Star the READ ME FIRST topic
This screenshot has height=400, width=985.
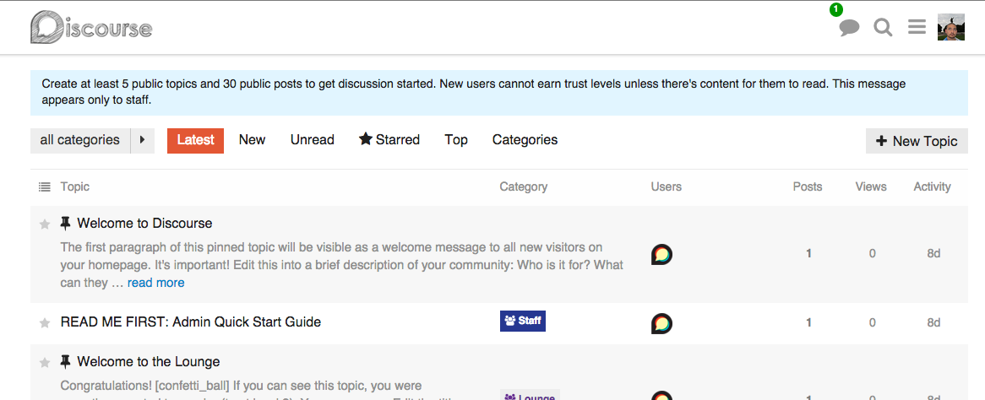pos(45,322)
